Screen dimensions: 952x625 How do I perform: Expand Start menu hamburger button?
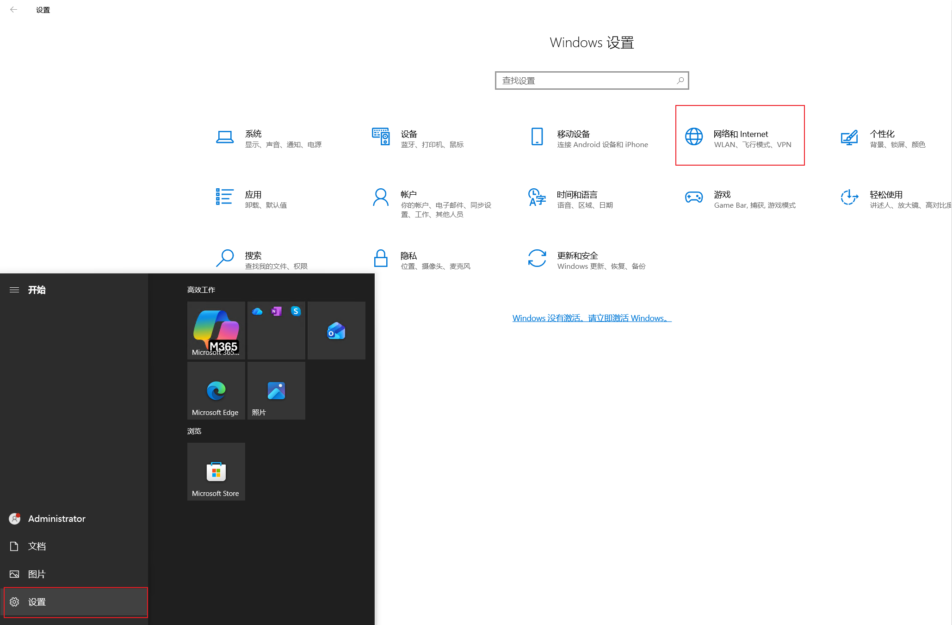pos(14,290)
